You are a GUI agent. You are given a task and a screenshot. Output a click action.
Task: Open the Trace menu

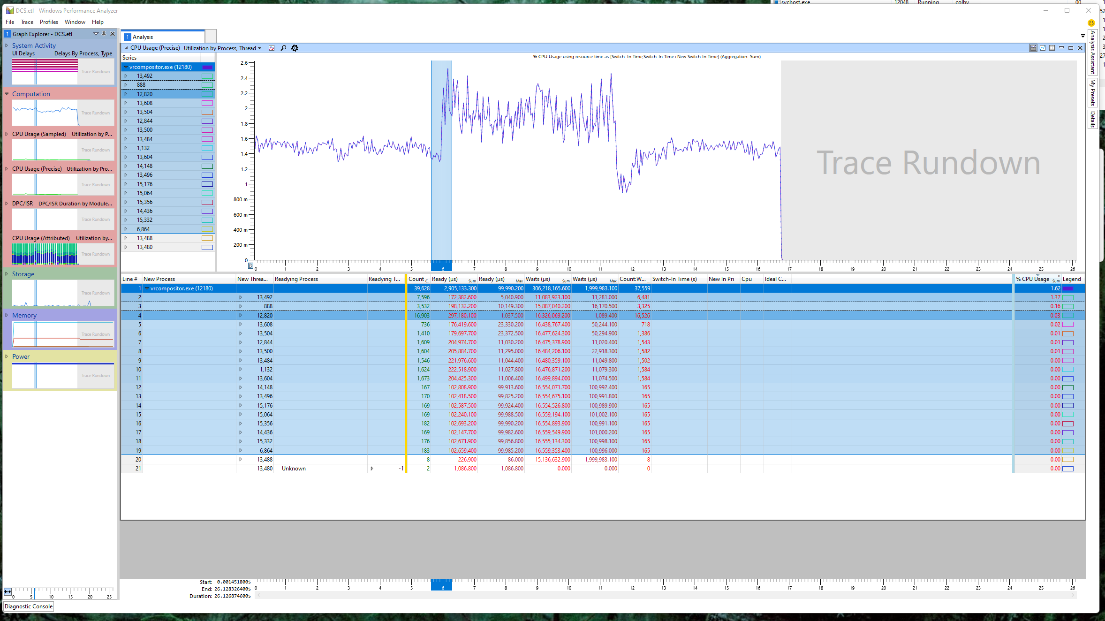(27, 22)
